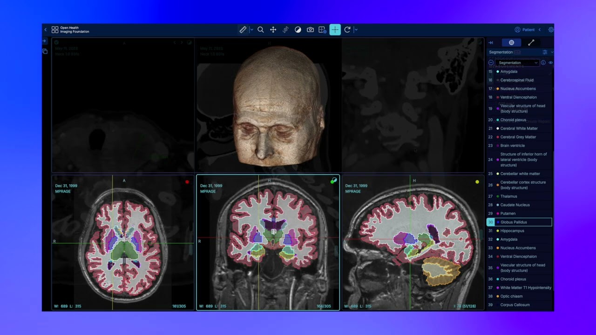Select the Length measurement tool

(243, 30)
